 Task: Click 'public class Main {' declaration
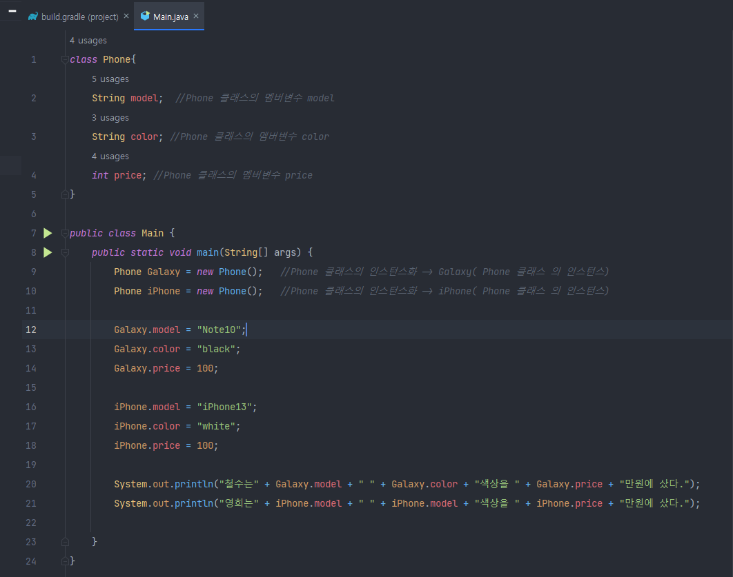[122, 234]
